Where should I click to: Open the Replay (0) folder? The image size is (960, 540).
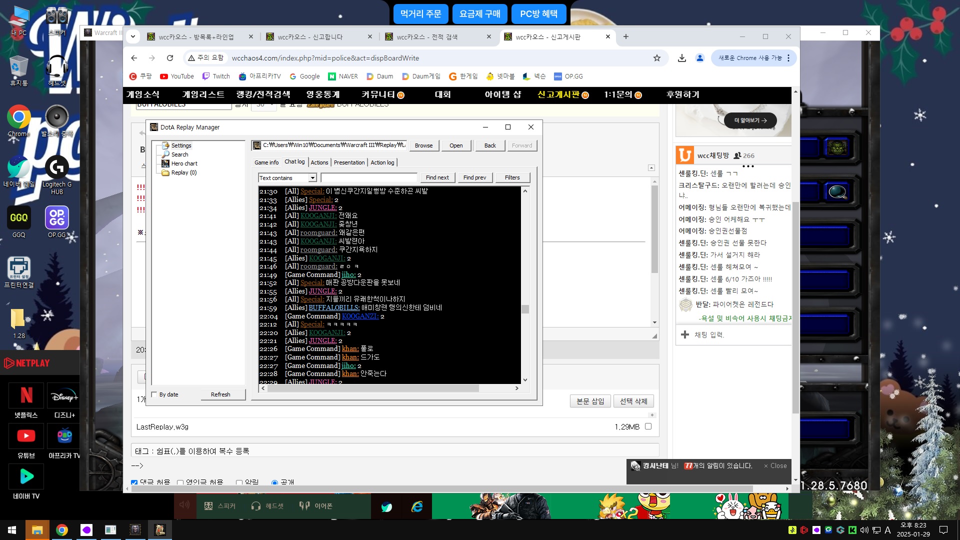coord(183,172)
